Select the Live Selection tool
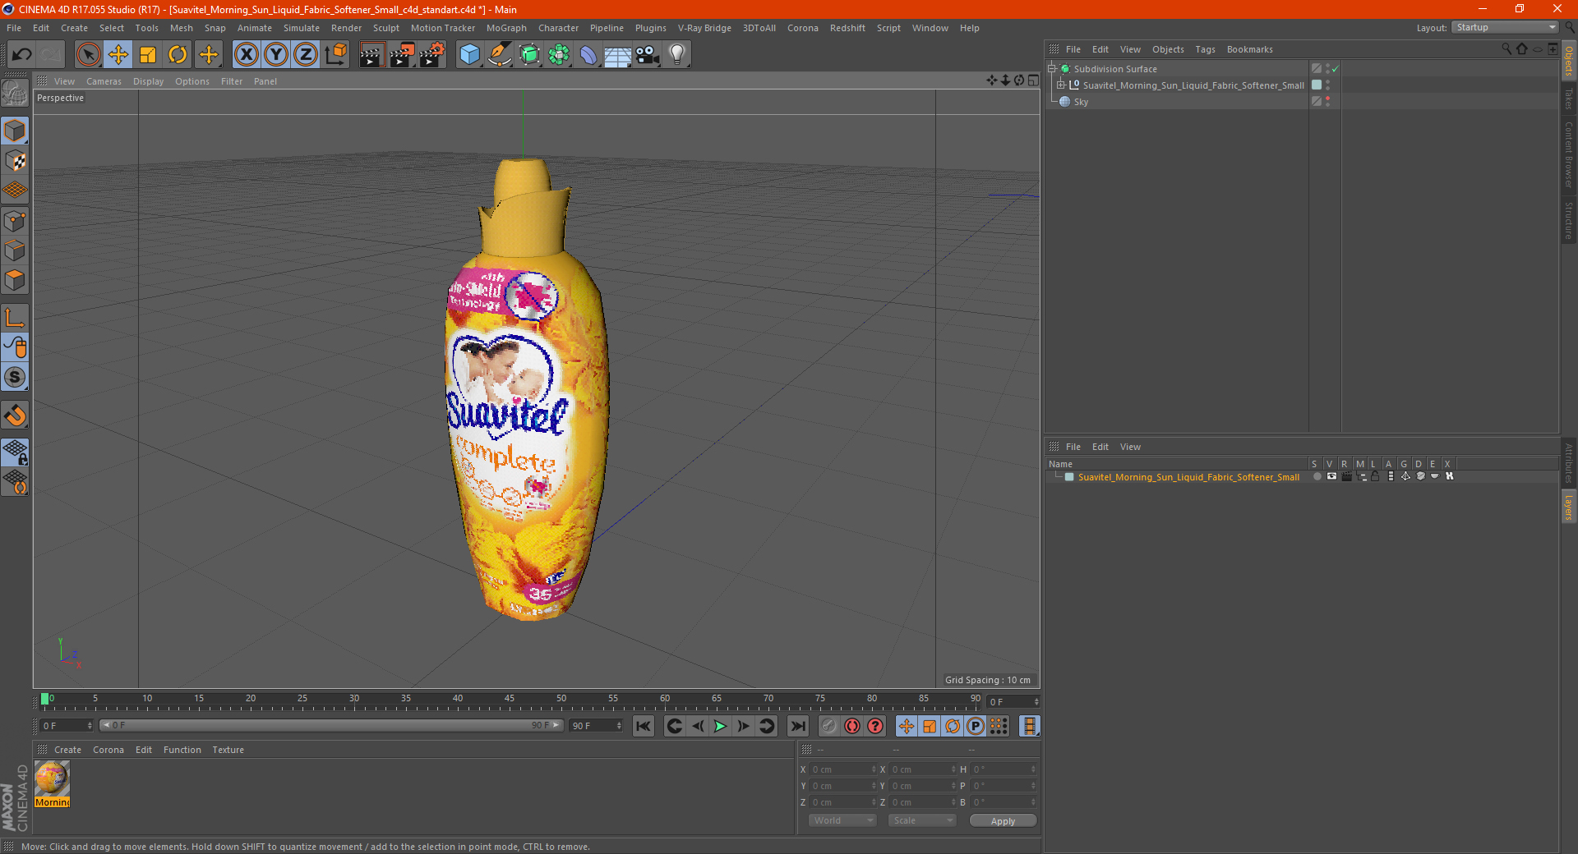This screenshot has height=854, width=1578. point(88,55)
